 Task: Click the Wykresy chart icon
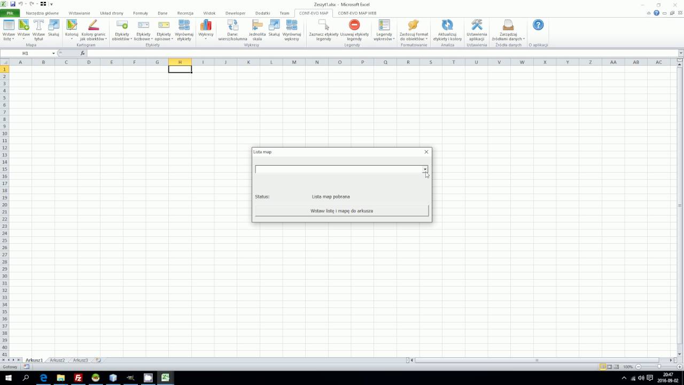coord(206,30)
